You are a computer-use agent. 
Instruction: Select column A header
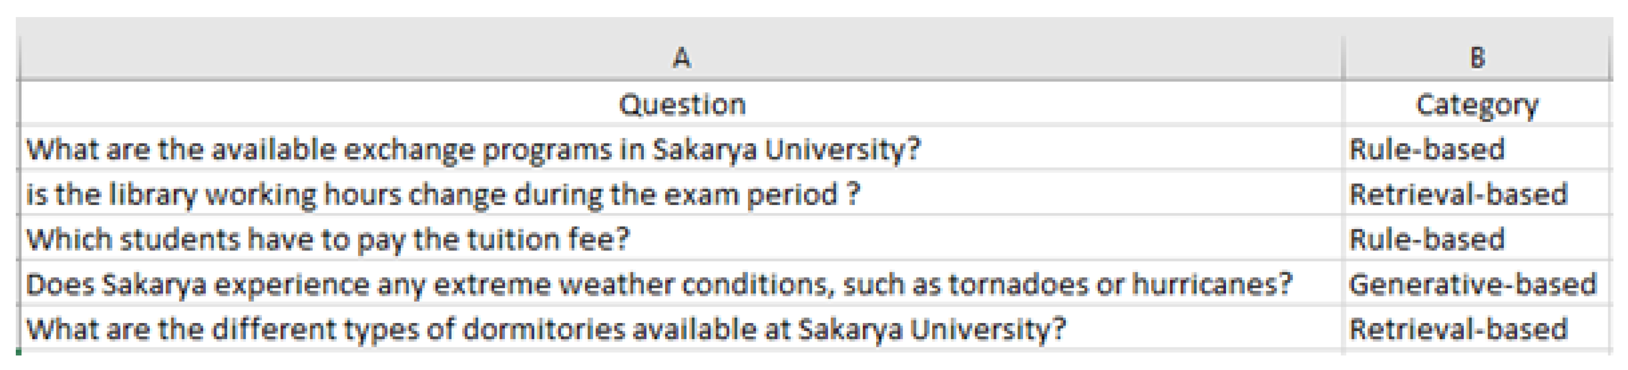click(x=681, y=58)
